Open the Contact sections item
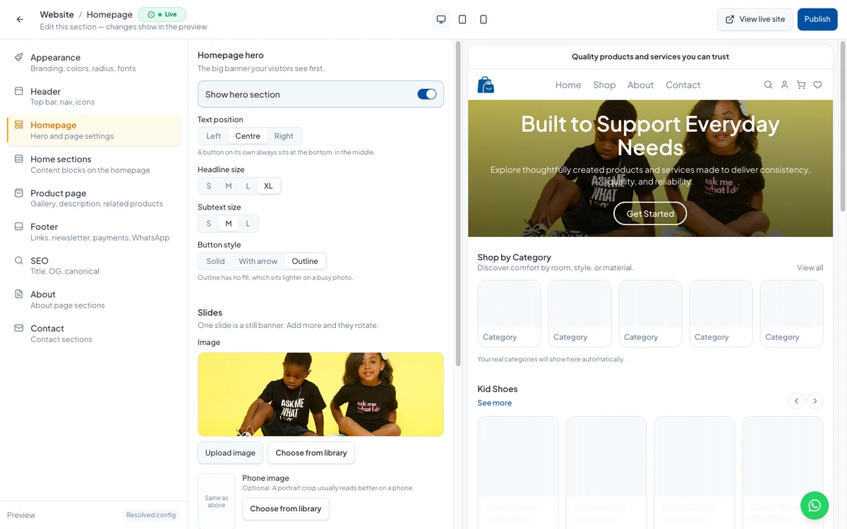This screenshot has width=847, height=529. [93, 334]
